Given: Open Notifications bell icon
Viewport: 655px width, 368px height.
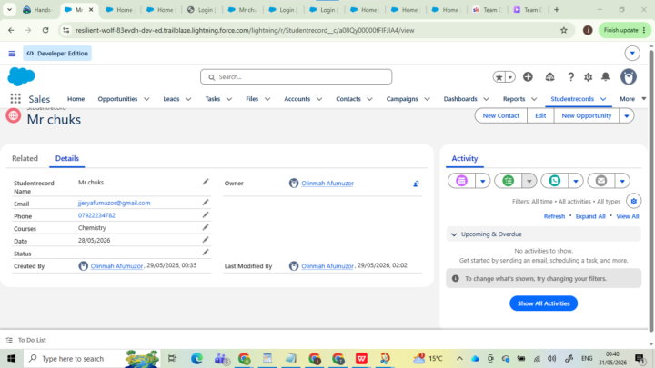Looking at the screenshot, I should pos(605,76).
